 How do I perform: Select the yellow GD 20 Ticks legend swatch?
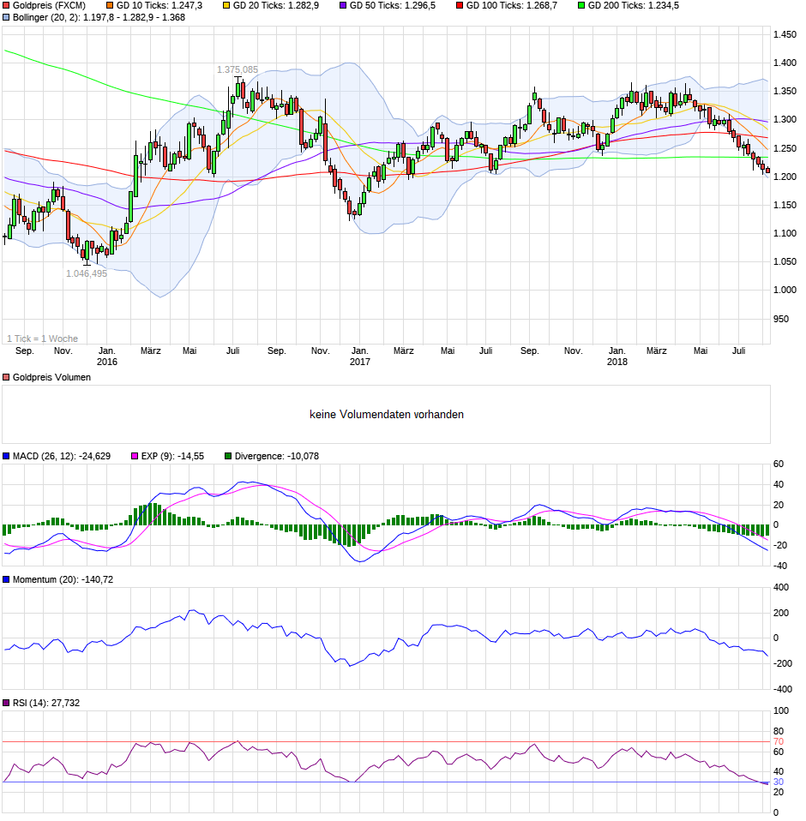[x=226, y=5]
